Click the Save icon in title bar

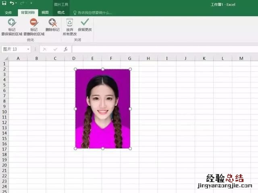[x=4, y=3]
